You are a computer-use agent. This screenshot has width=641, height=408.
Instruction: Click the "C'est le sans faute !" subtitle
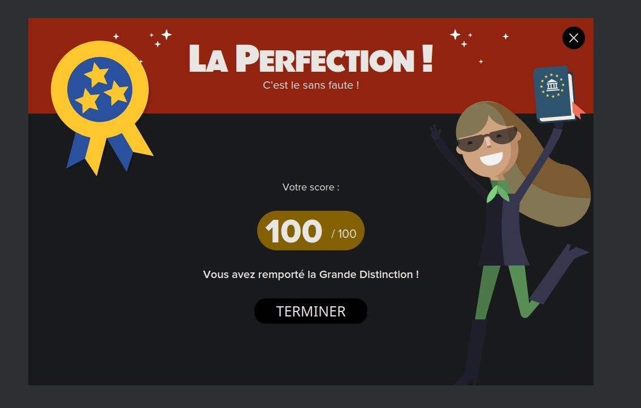click(311, 85)
